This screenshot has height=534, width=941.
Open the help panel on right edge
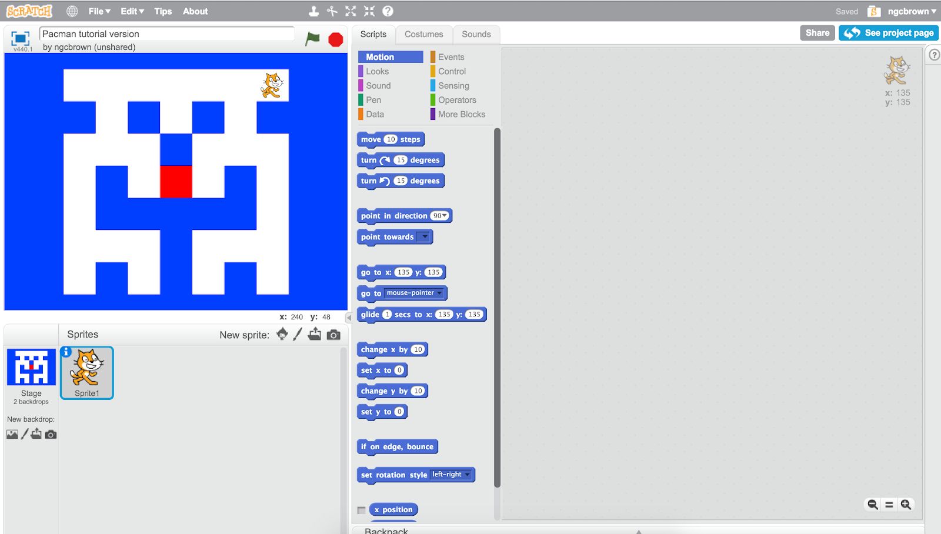pos(934,55)
